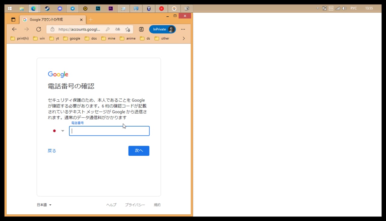The width and height of the screenshot is (386, 221).
Task: Open Edge Settings and more menu
Action: pos(183,29)
